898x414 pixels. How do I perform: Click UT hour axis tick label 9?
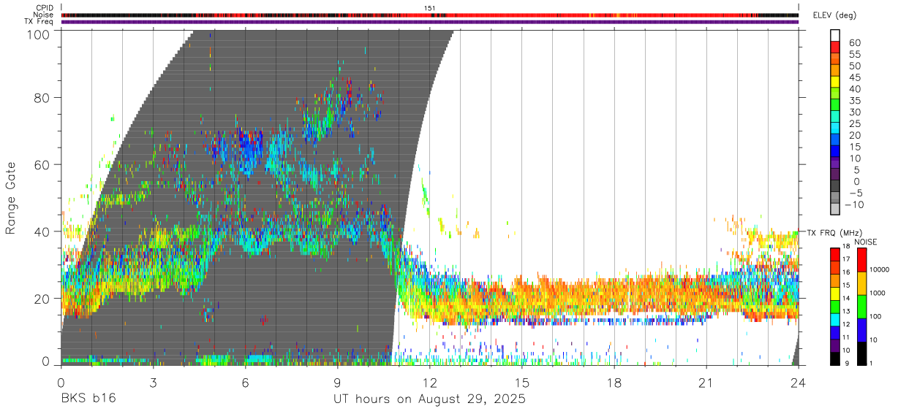[337, 383]
